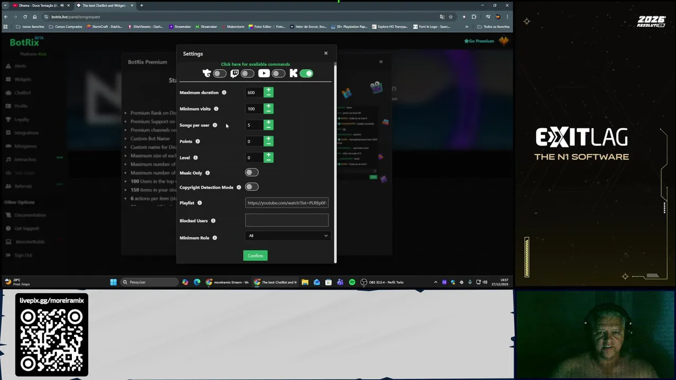Click the info icon beside Minimum Role
This screenshot has width=676, height=380.
(x=214, y=238)
